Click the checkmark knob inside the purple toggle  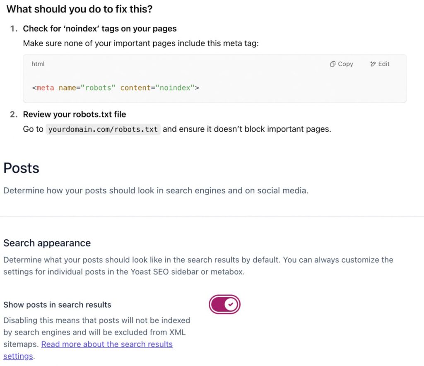tap(231, 304)
